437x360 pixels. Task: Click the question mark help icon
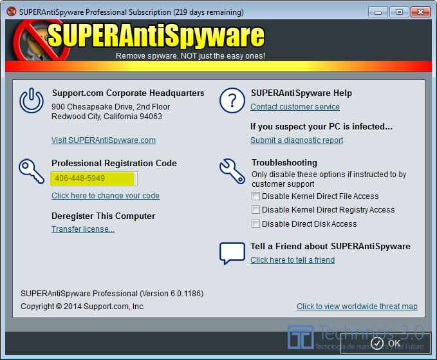coord(232,100)
